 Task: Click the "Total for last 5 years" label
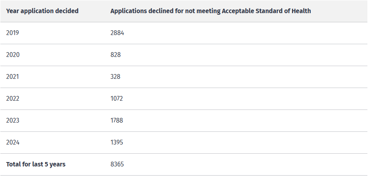36,164
